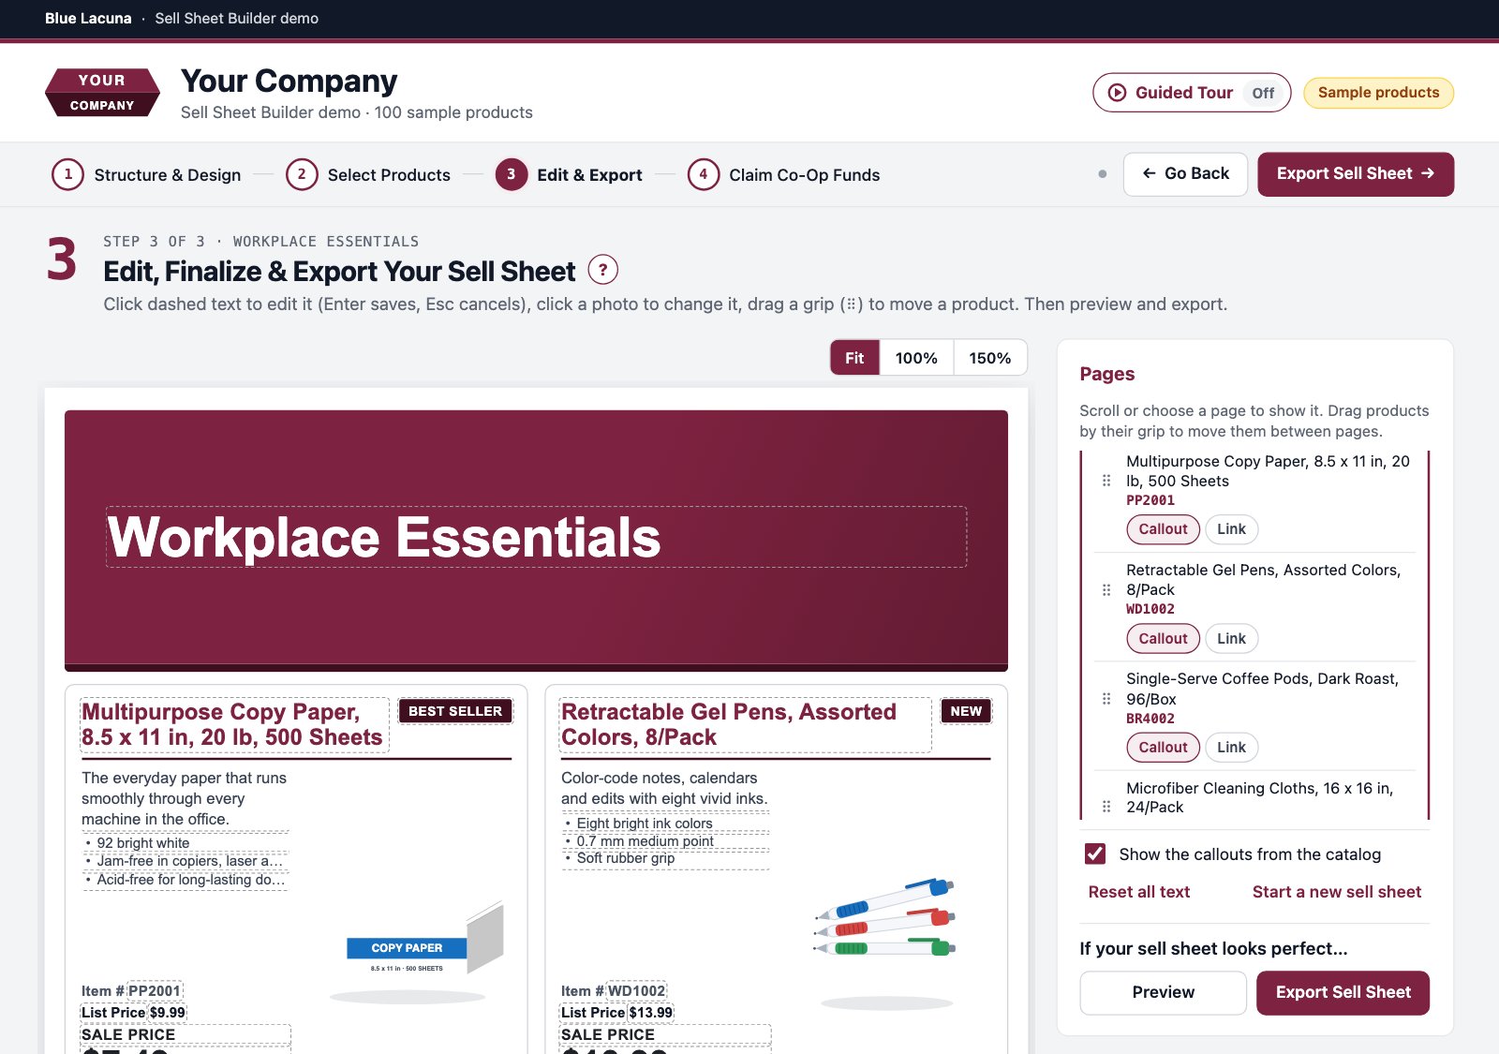Click the Reset all text link

point(1139,892)
